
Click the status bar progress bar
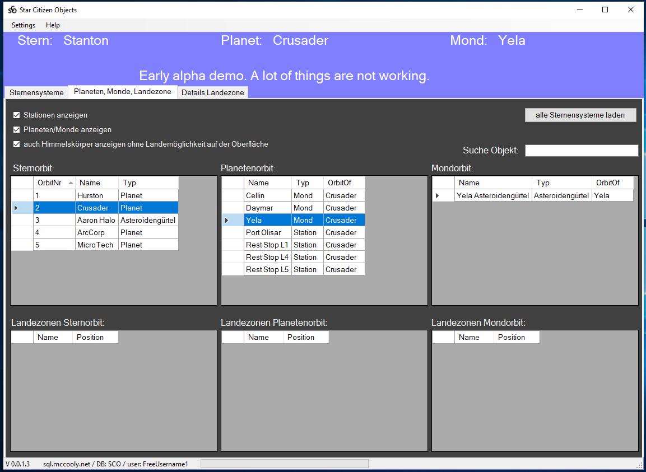click(284, 464)
